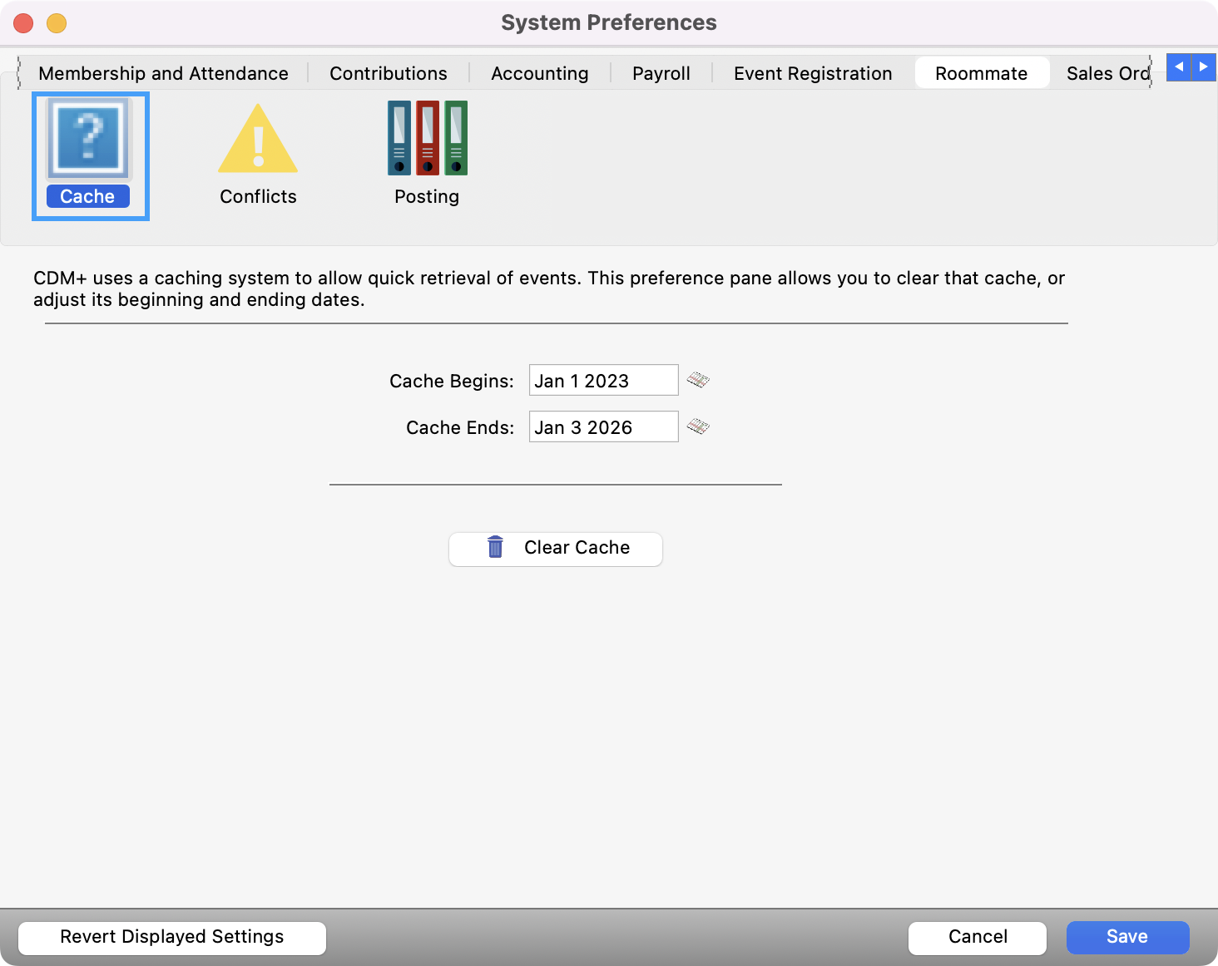The image size is (1218, 966).
Task: Open the Conflicts warning icon pane
Action: 258,140
